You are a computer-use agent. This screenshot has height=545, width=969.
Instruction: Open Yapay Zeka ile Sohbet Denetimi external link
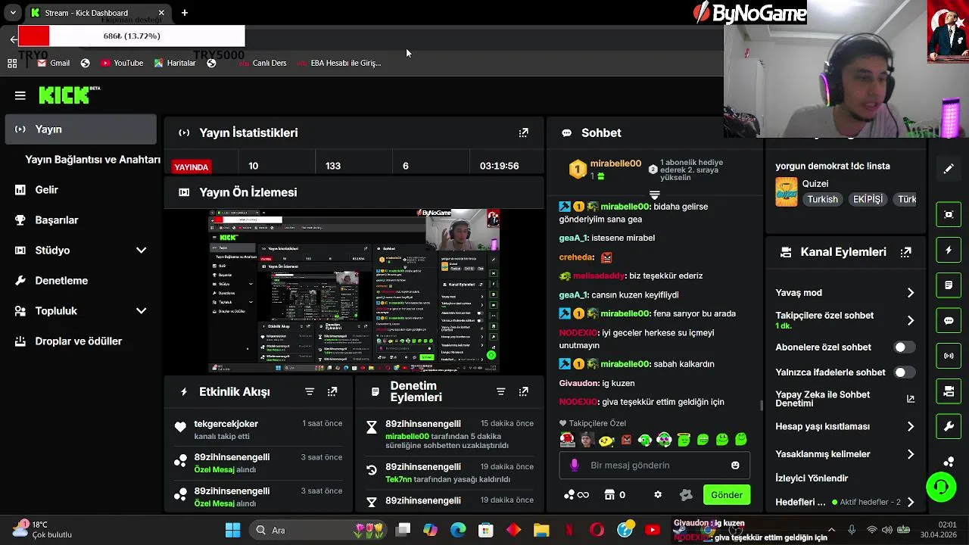pos(911,399)
